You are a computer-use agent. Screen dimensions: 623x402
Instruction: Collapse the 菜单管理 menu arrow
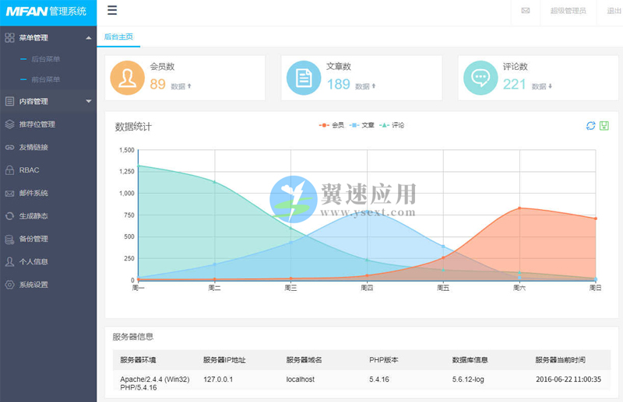(x=88, y=37)
